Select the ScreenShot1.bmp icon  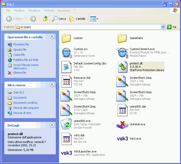(122, 81)
